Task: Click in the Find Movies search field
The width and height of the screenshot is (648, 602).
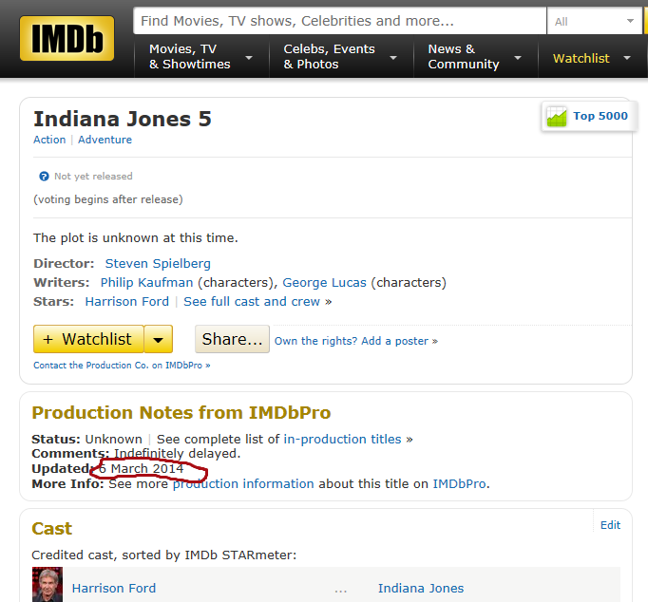Action: [339, 21]
